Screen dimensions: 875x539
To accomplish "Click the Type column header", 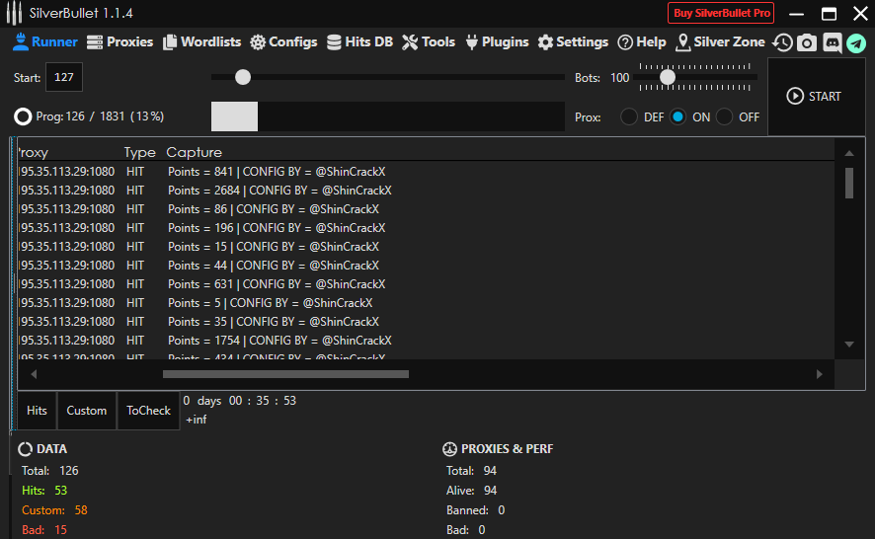I will [139, 152].
